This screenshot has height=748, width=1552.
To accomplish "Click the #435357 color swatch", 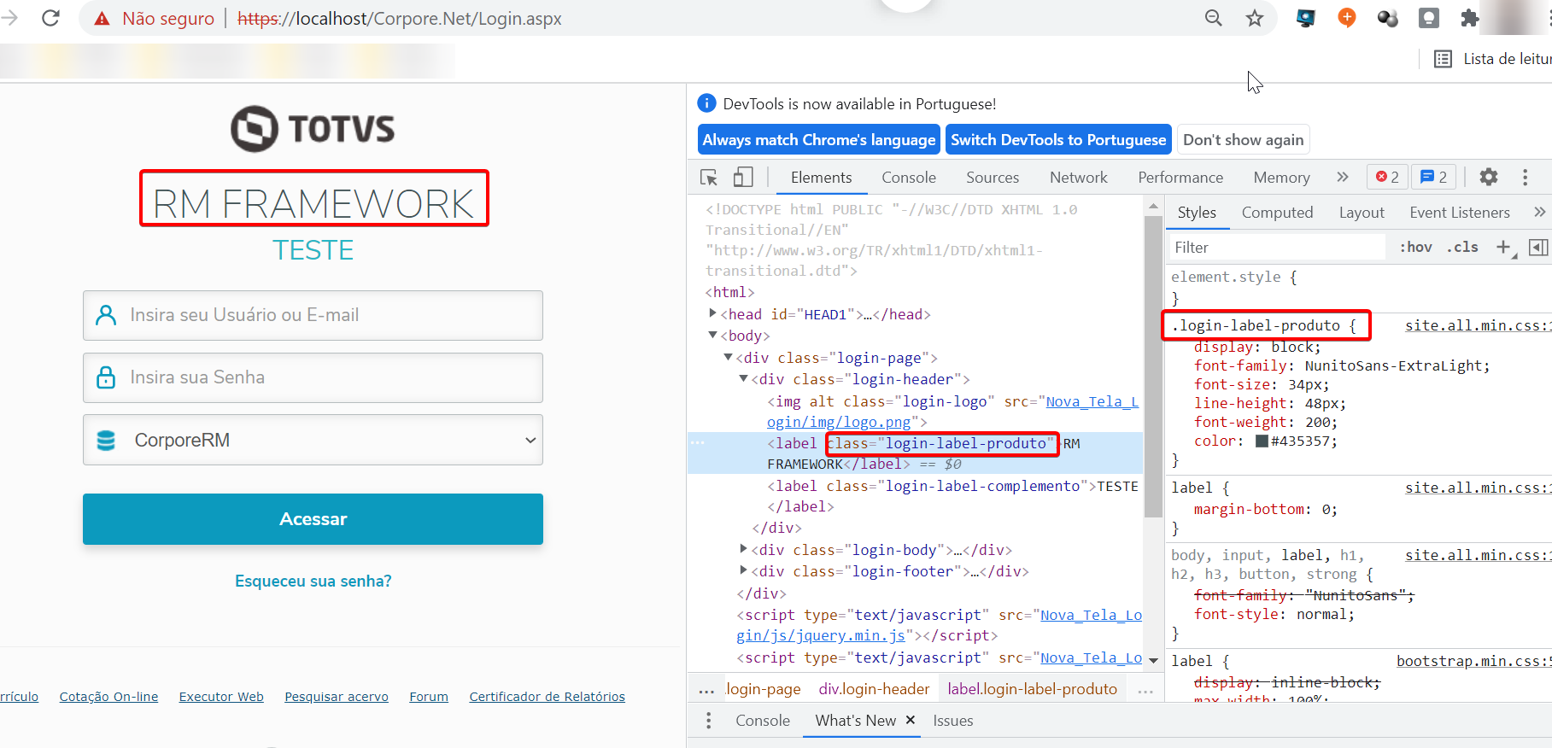I will [x=1262, y=441].
